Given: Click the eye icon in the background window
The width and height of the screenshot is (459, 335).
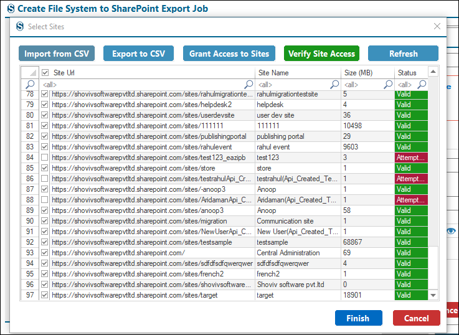Looking at the screenshot, I should coord(451,231).
